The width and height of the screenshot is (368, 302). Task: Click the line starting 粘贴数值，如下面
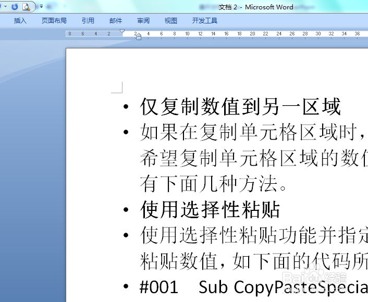point(254,261)
